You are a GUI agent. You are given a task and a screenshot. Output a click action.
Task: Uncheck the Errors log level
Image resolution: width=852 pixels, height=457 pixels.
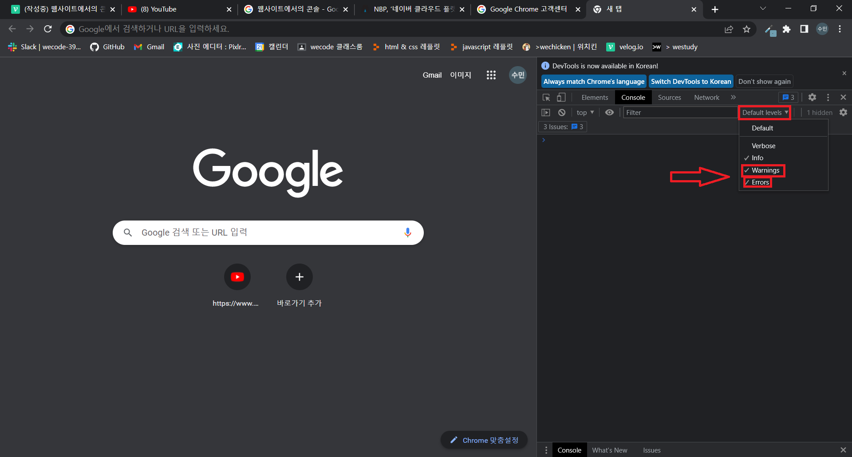click(783, 182)
